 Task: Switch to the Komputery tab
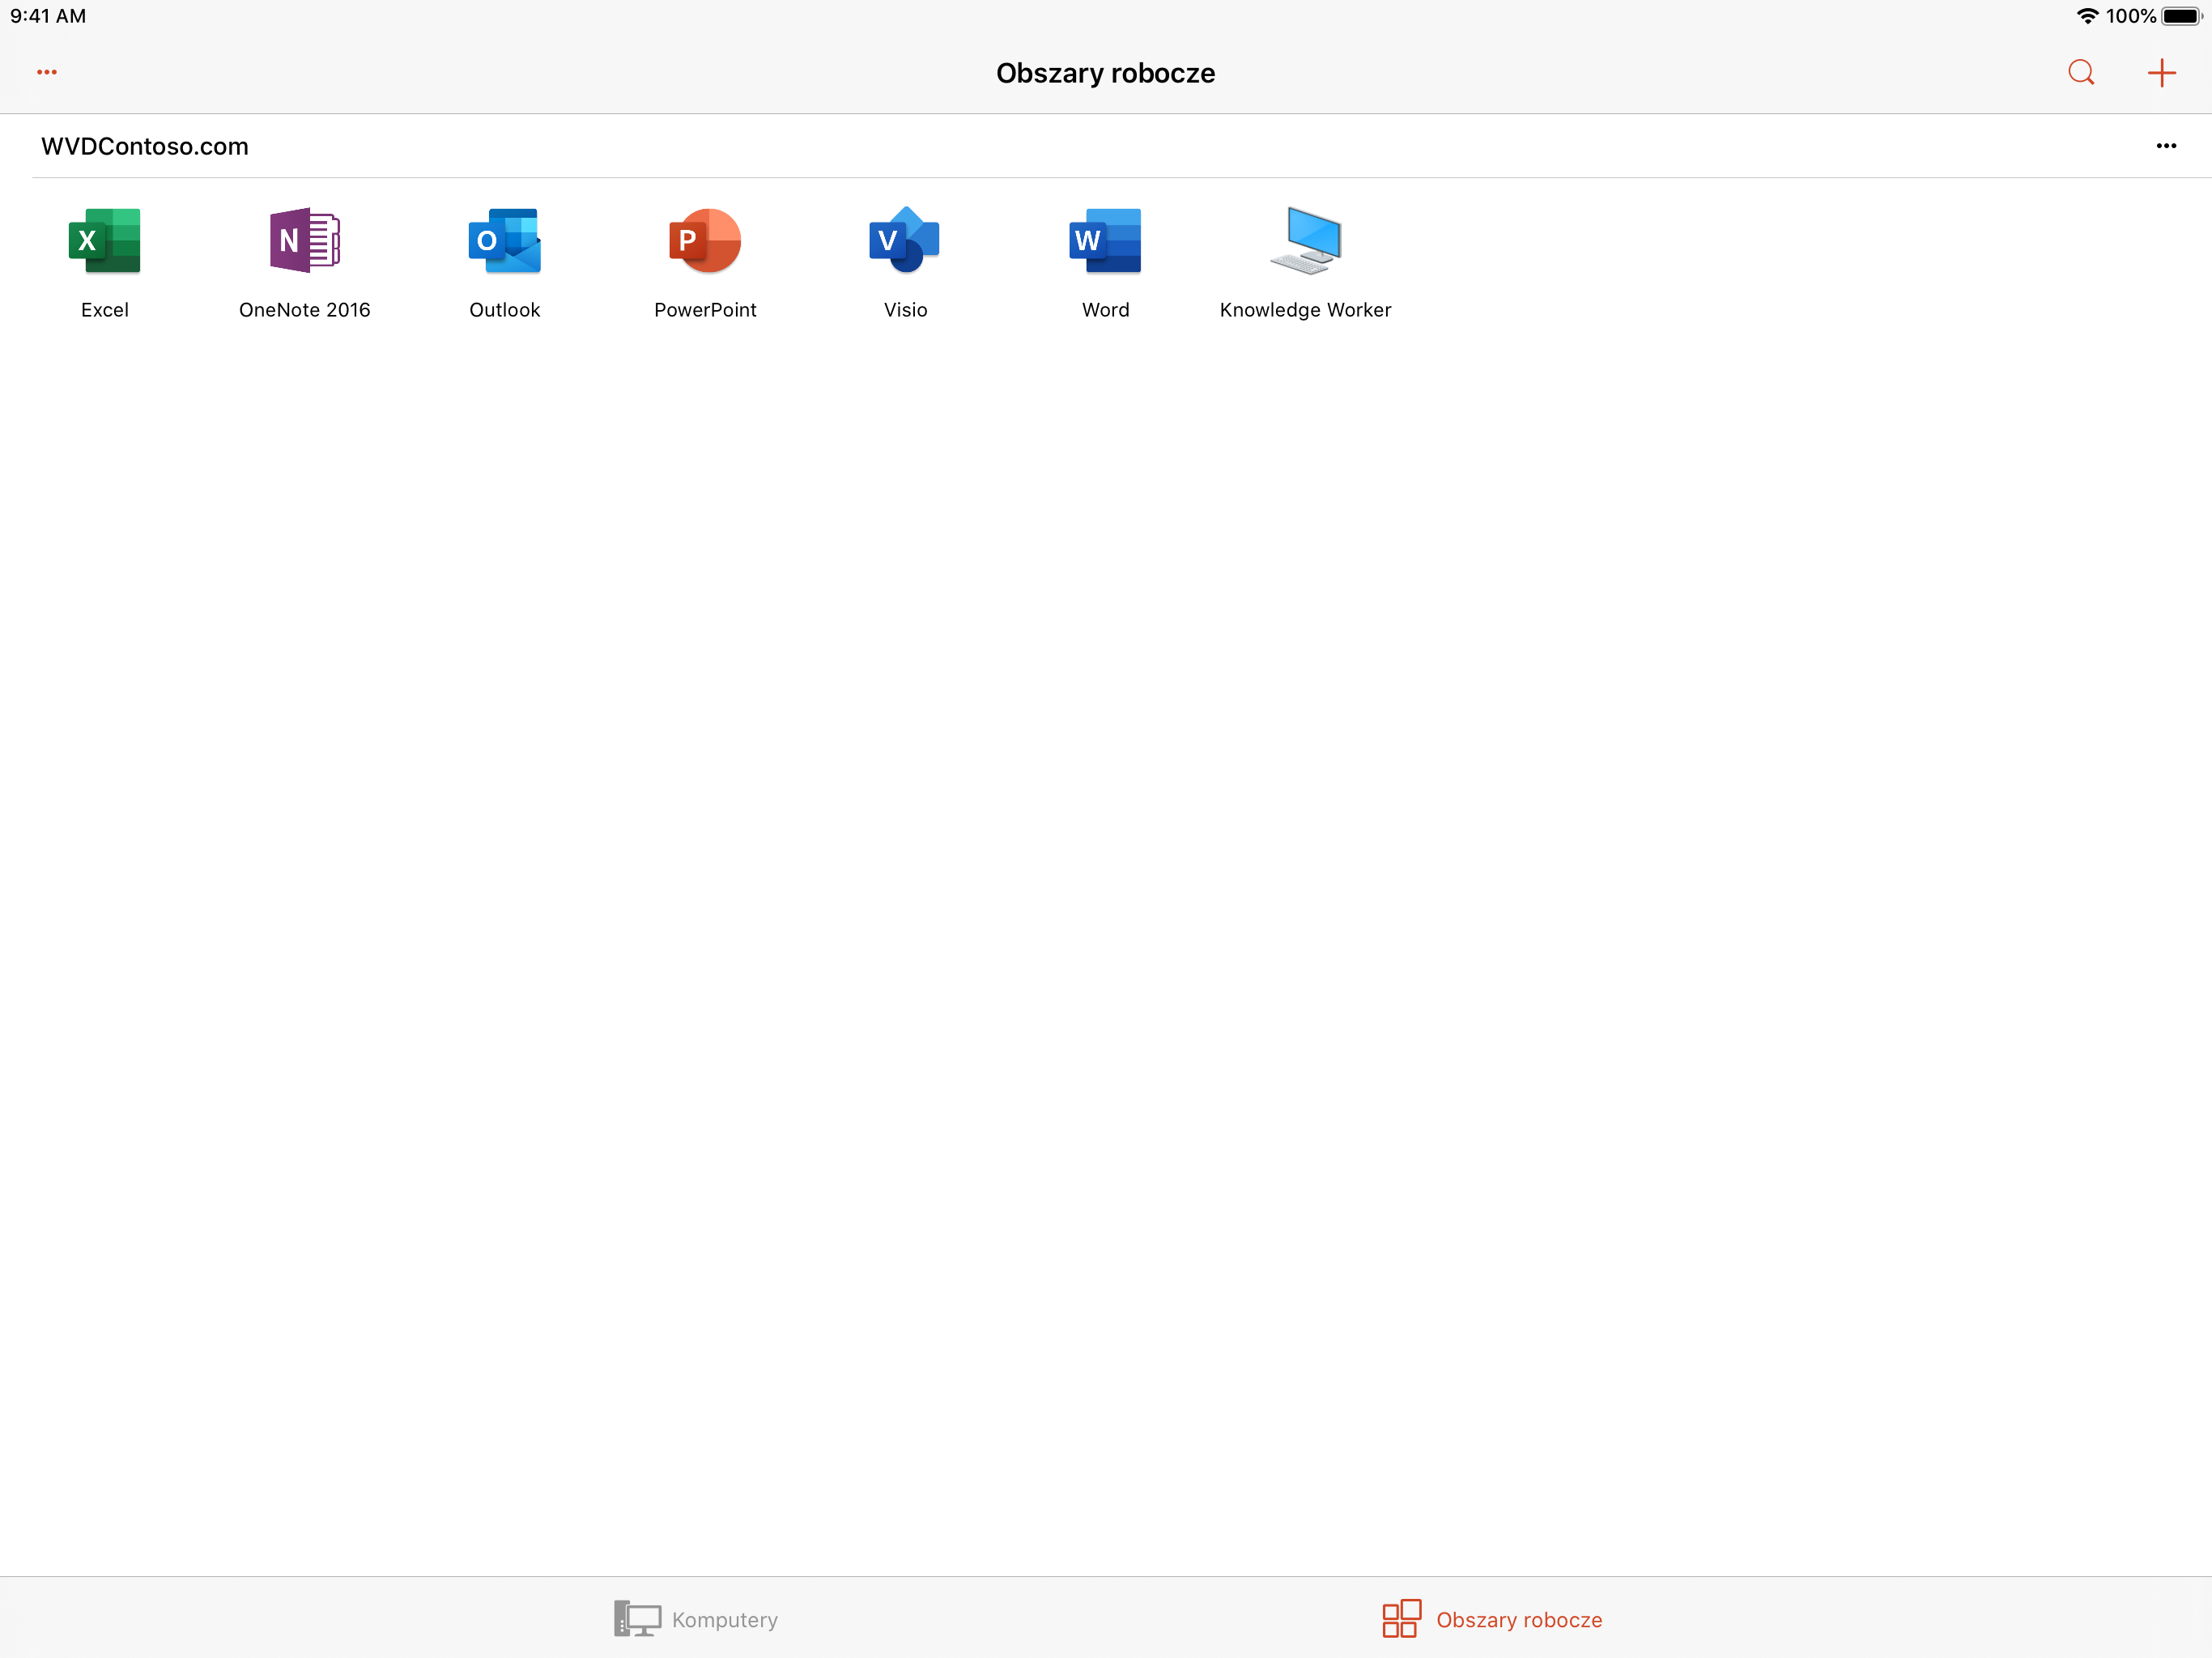coord(697,1619)
